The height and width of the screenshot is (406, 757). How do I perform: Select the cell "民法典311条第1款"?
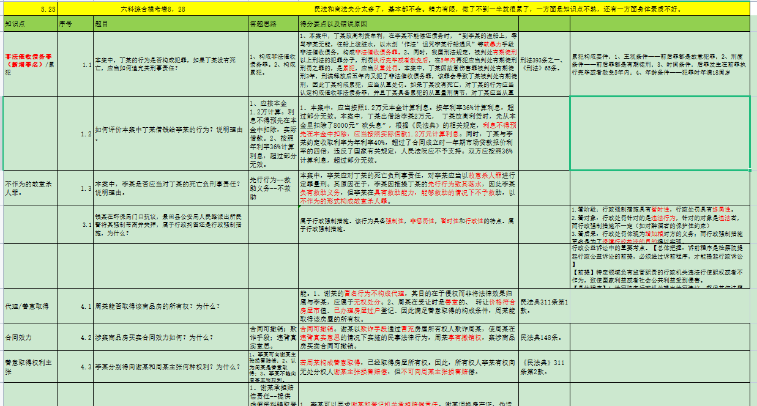[x=544, y=306]
